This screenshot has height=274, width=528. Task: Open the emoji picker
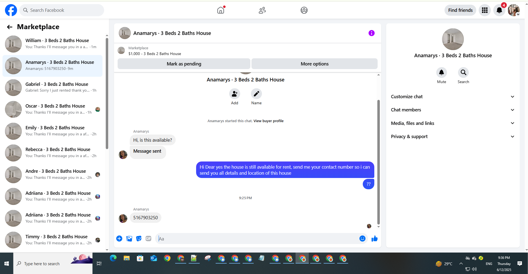coord(362,239)
